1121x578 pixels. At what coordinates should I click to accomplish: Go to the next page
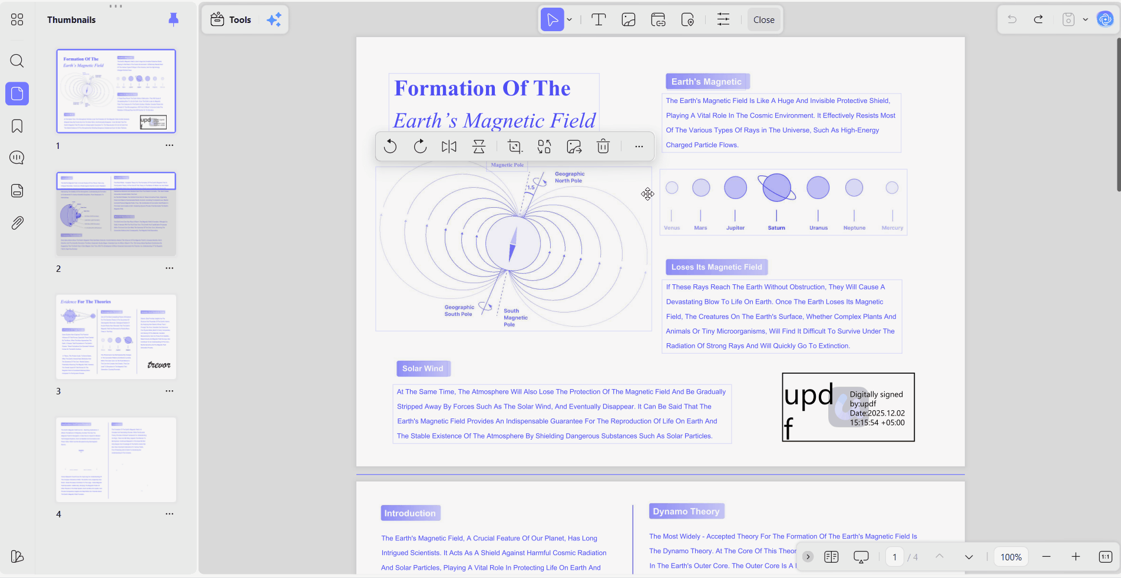point(969,557)
